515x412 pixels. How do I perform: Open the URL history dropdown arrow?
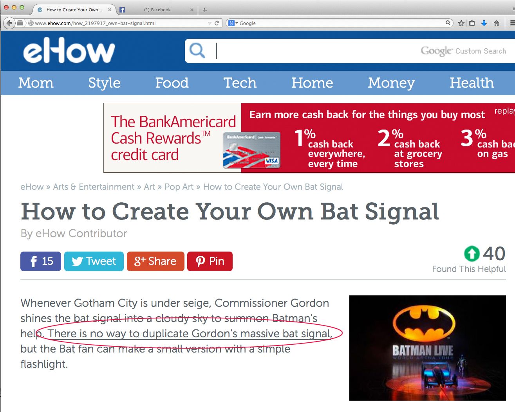tap(210, 23)
